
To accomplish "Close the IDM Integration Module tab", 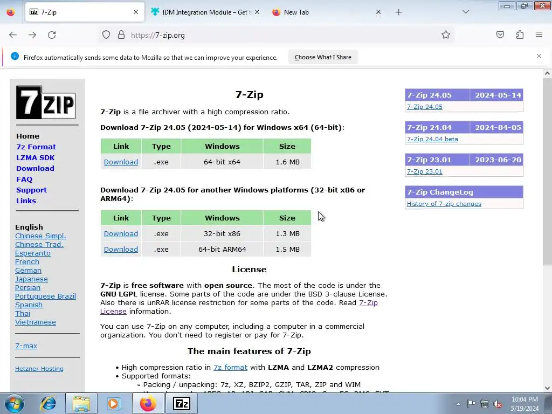I will point(257,12).
